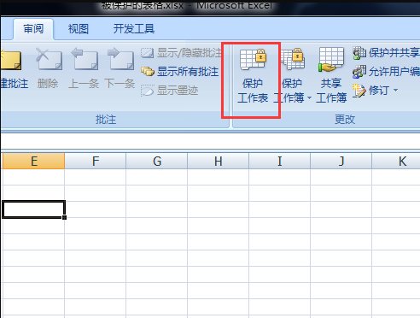Click 显示所有批注 button
Viewport: 420px width, 318px height.
180,72
